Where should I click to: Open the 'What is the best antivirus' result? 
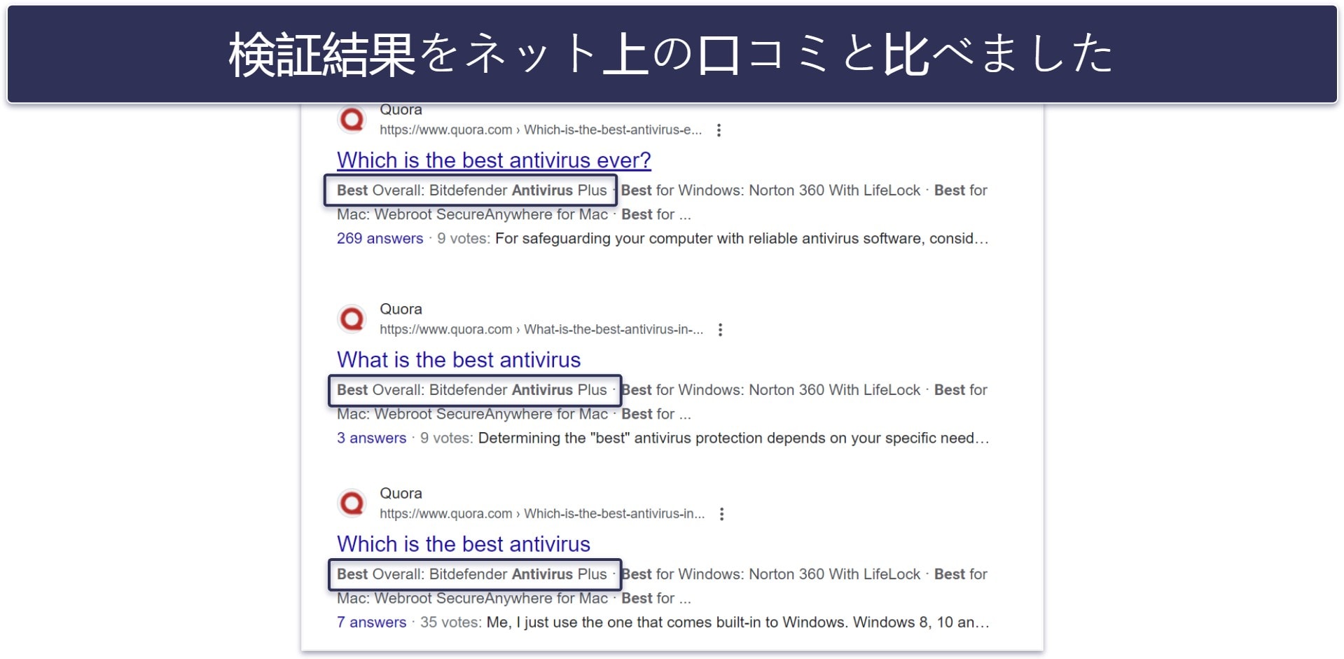[459, 360]
